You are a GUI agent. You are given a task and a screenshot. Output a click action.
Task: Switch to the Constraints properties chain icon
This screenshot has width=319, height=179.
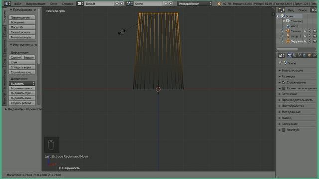coord(315,55)
